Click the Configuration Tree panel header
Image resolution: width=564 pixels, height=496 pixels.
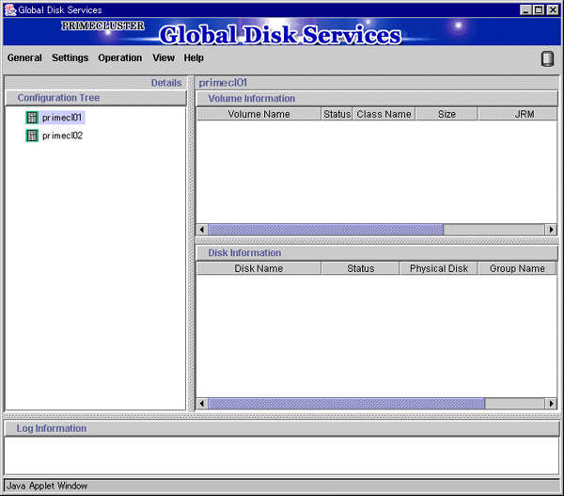coord(96,98)
